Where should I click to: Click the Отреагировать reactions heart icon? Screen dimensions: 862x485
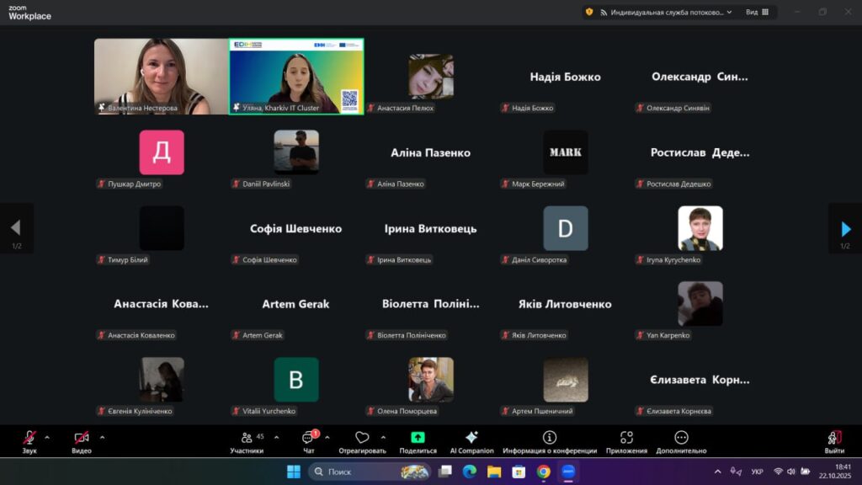point(362,438)
